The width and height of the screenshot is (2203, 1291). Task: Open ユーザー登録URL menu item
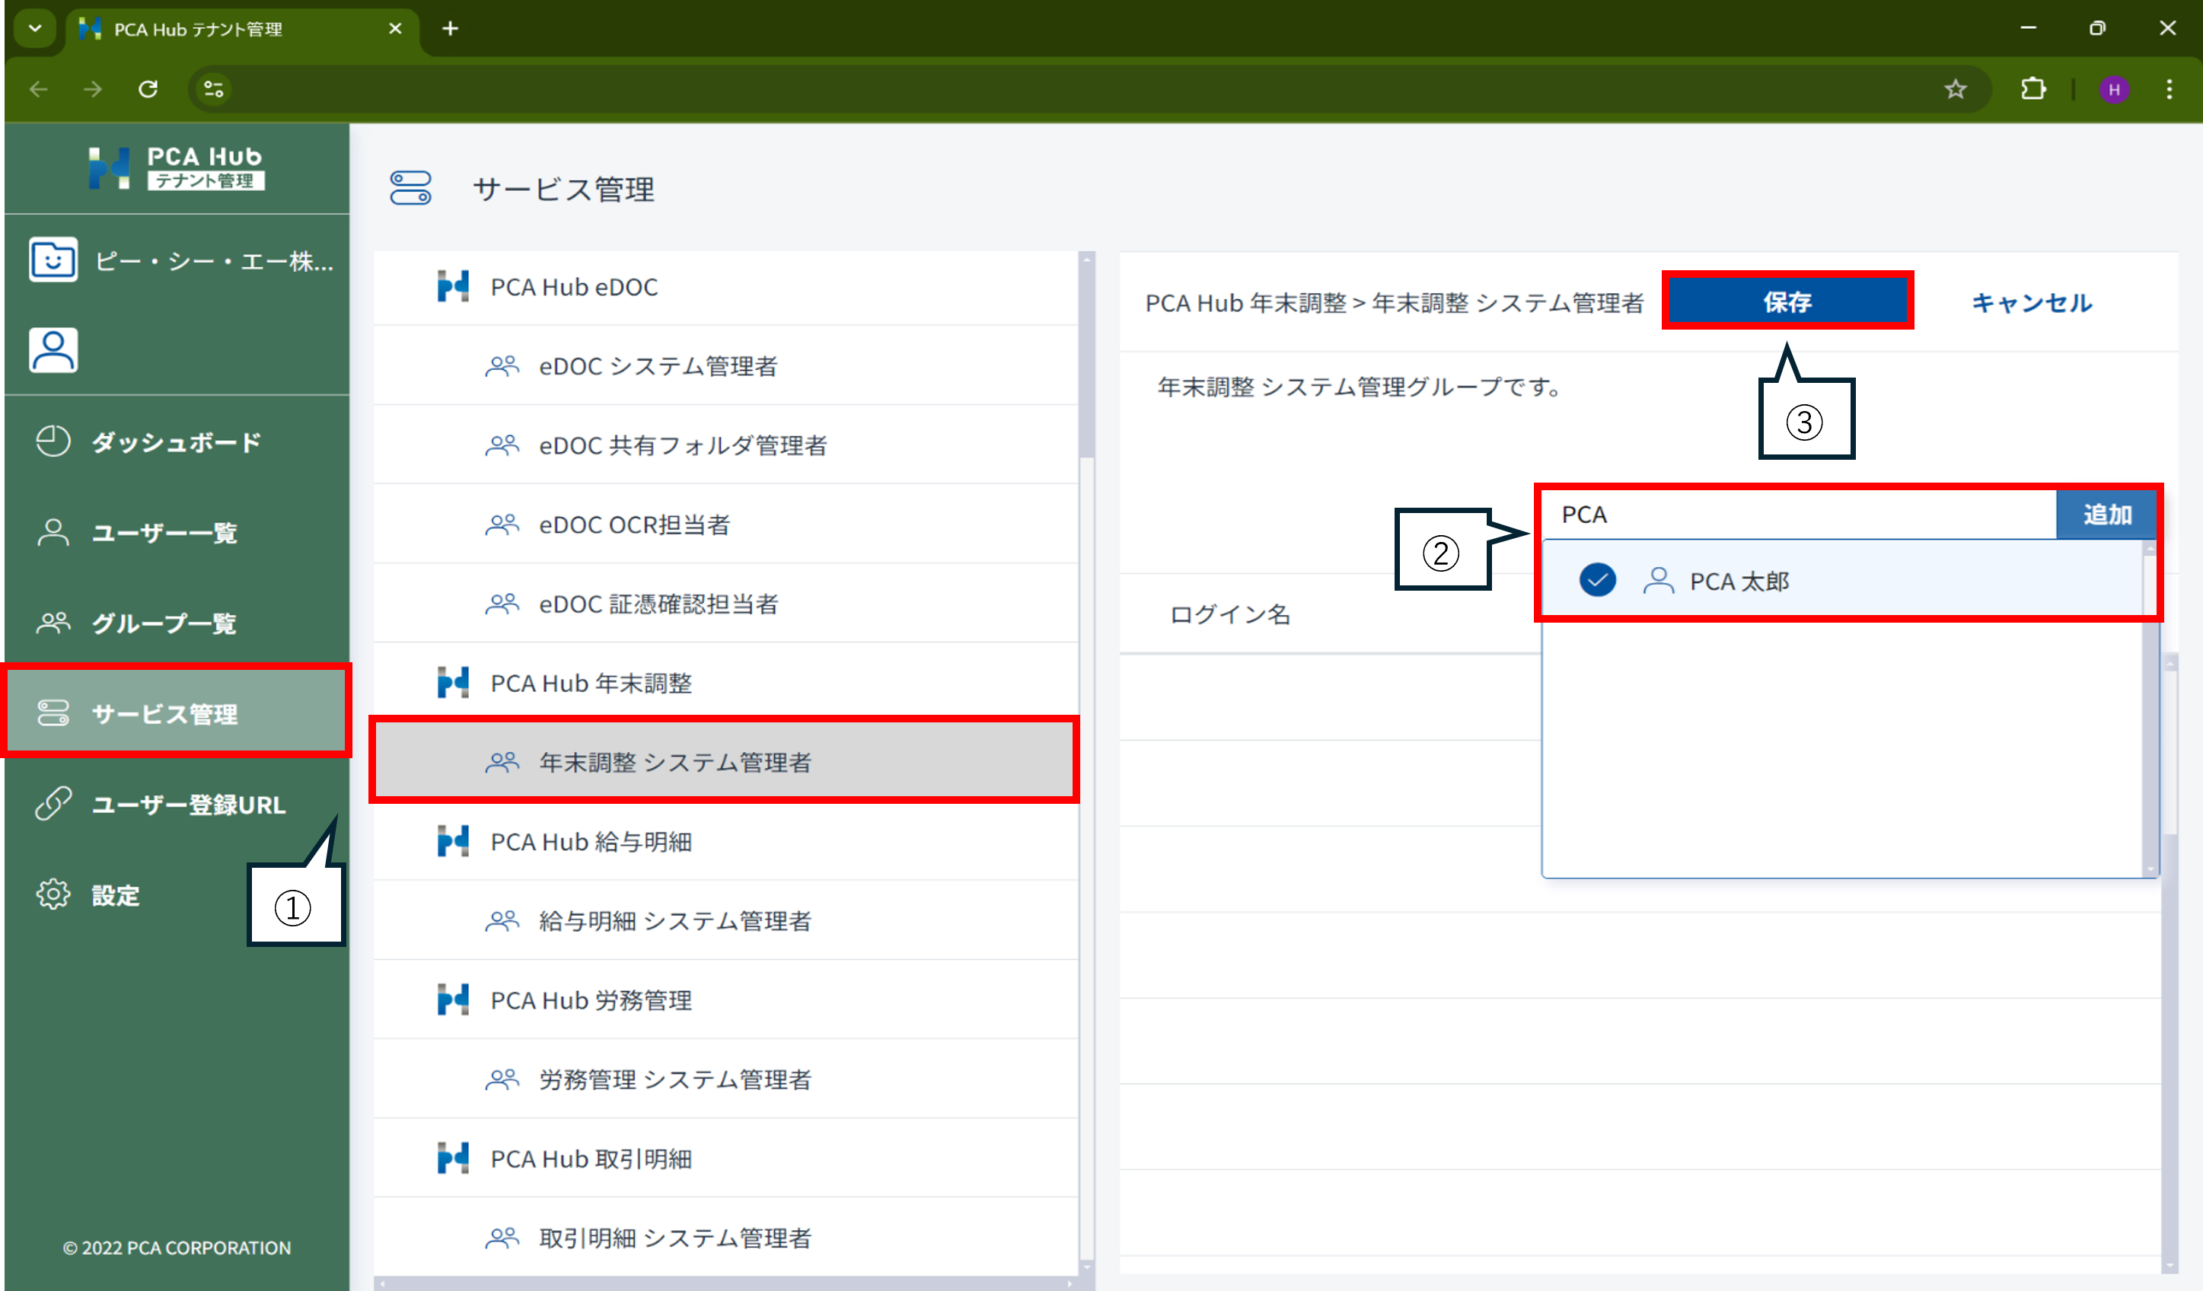[x=177, y=804]
